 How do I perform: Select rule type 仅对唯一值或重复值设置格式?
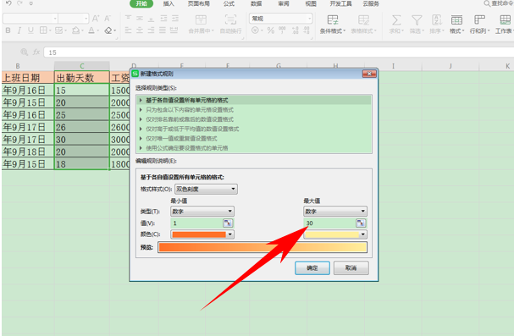coord(254,139)
